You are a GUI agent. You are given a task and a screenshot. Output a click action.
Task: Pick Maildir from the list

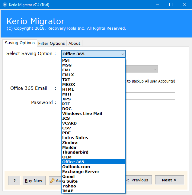tap(93, 148)
